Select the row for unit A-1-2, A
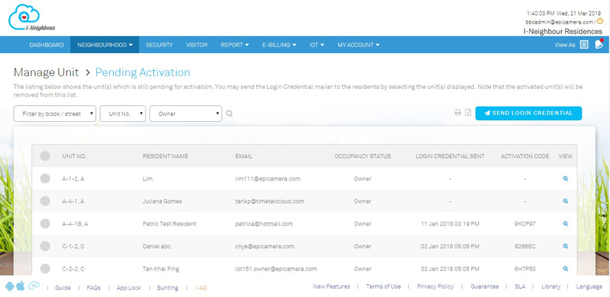The image size is (610, 297). (45, 179)
